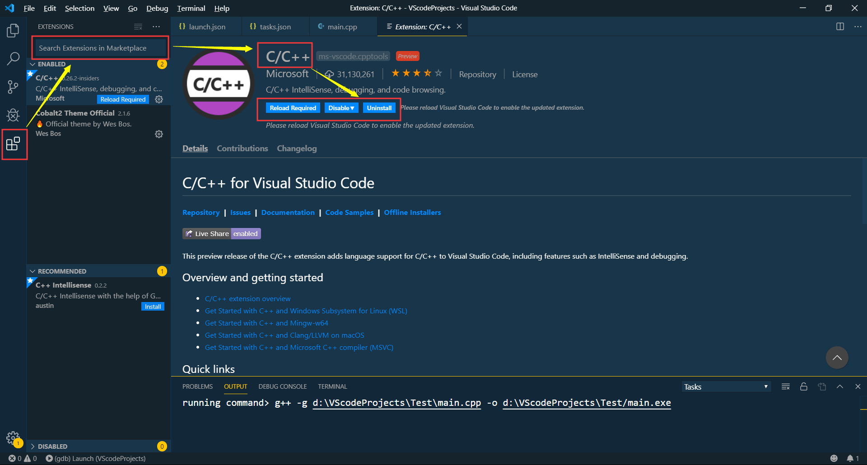Open gear settings for Cobalt2 Theme Official
This screenshot has height=465, width=867.
pos(158,134)
